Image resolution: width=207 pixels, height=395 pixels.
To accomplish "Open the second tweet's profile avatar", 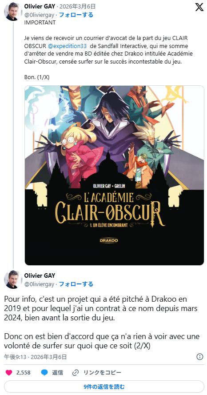I will [12, 279].
